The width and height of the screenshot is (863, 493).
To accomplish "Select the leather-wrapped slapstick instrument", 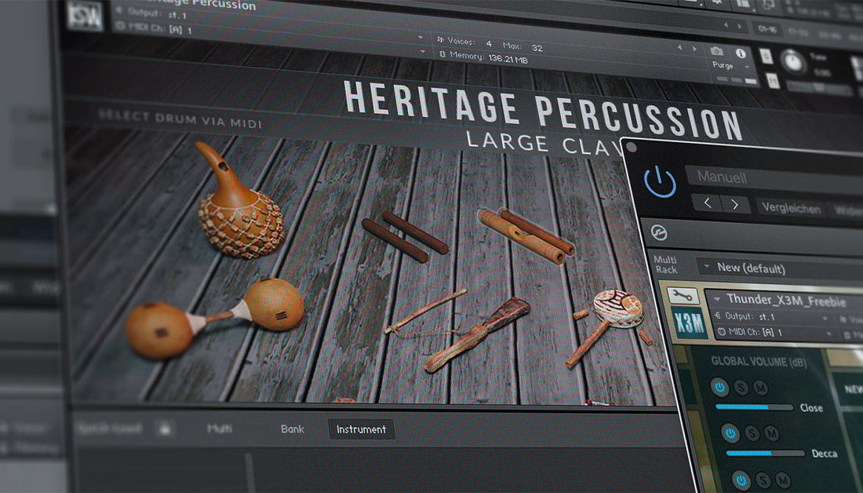I will pyautogui.click(x=477, y=335).
